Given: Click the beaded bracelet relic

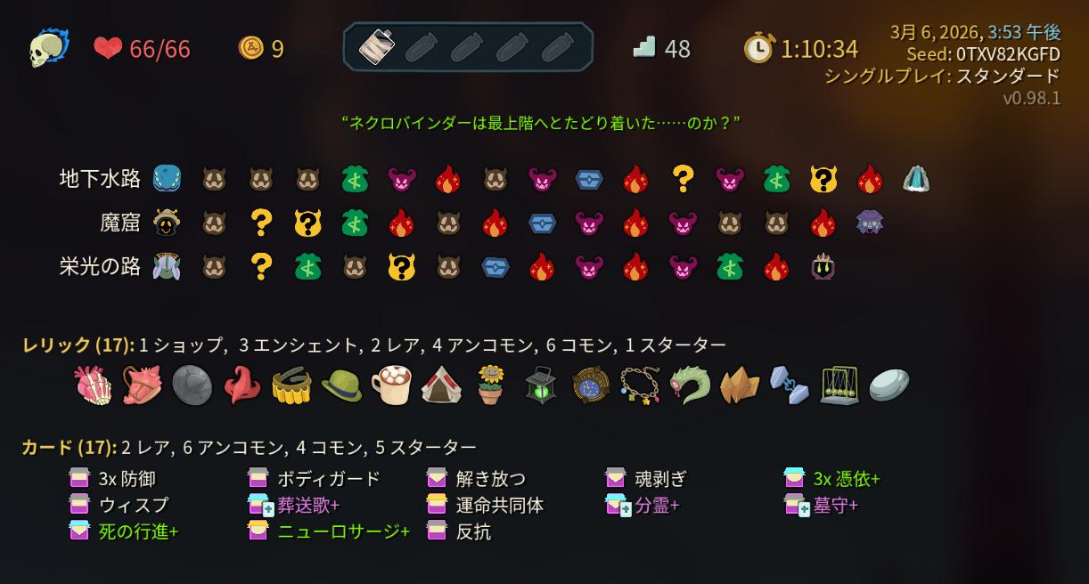Looking at the screenshot, I should coord(640,385).
